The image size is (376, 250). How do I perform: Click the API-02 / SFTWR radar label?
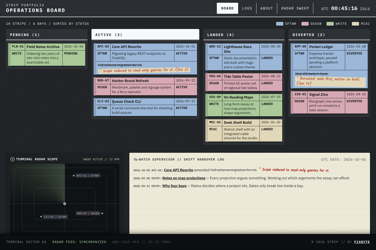(x=88, y=176)
